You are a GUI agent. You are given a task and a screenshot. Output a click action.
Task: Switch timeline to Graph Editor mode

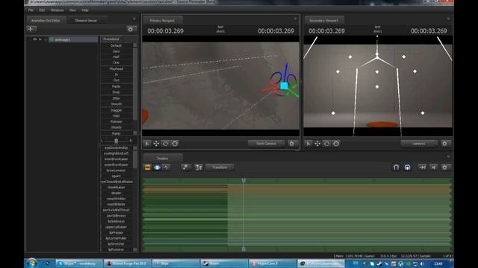click(x=167, y=167)
